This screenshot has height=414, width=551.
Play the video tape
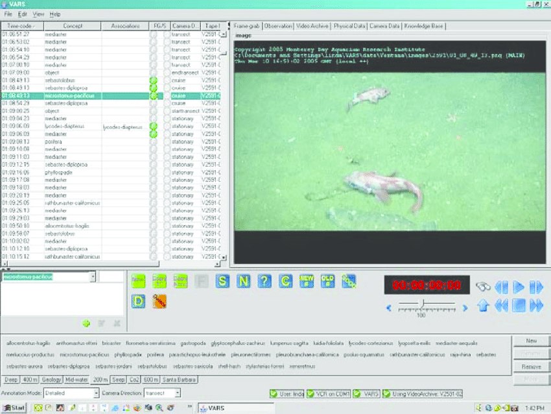(519, 287)
